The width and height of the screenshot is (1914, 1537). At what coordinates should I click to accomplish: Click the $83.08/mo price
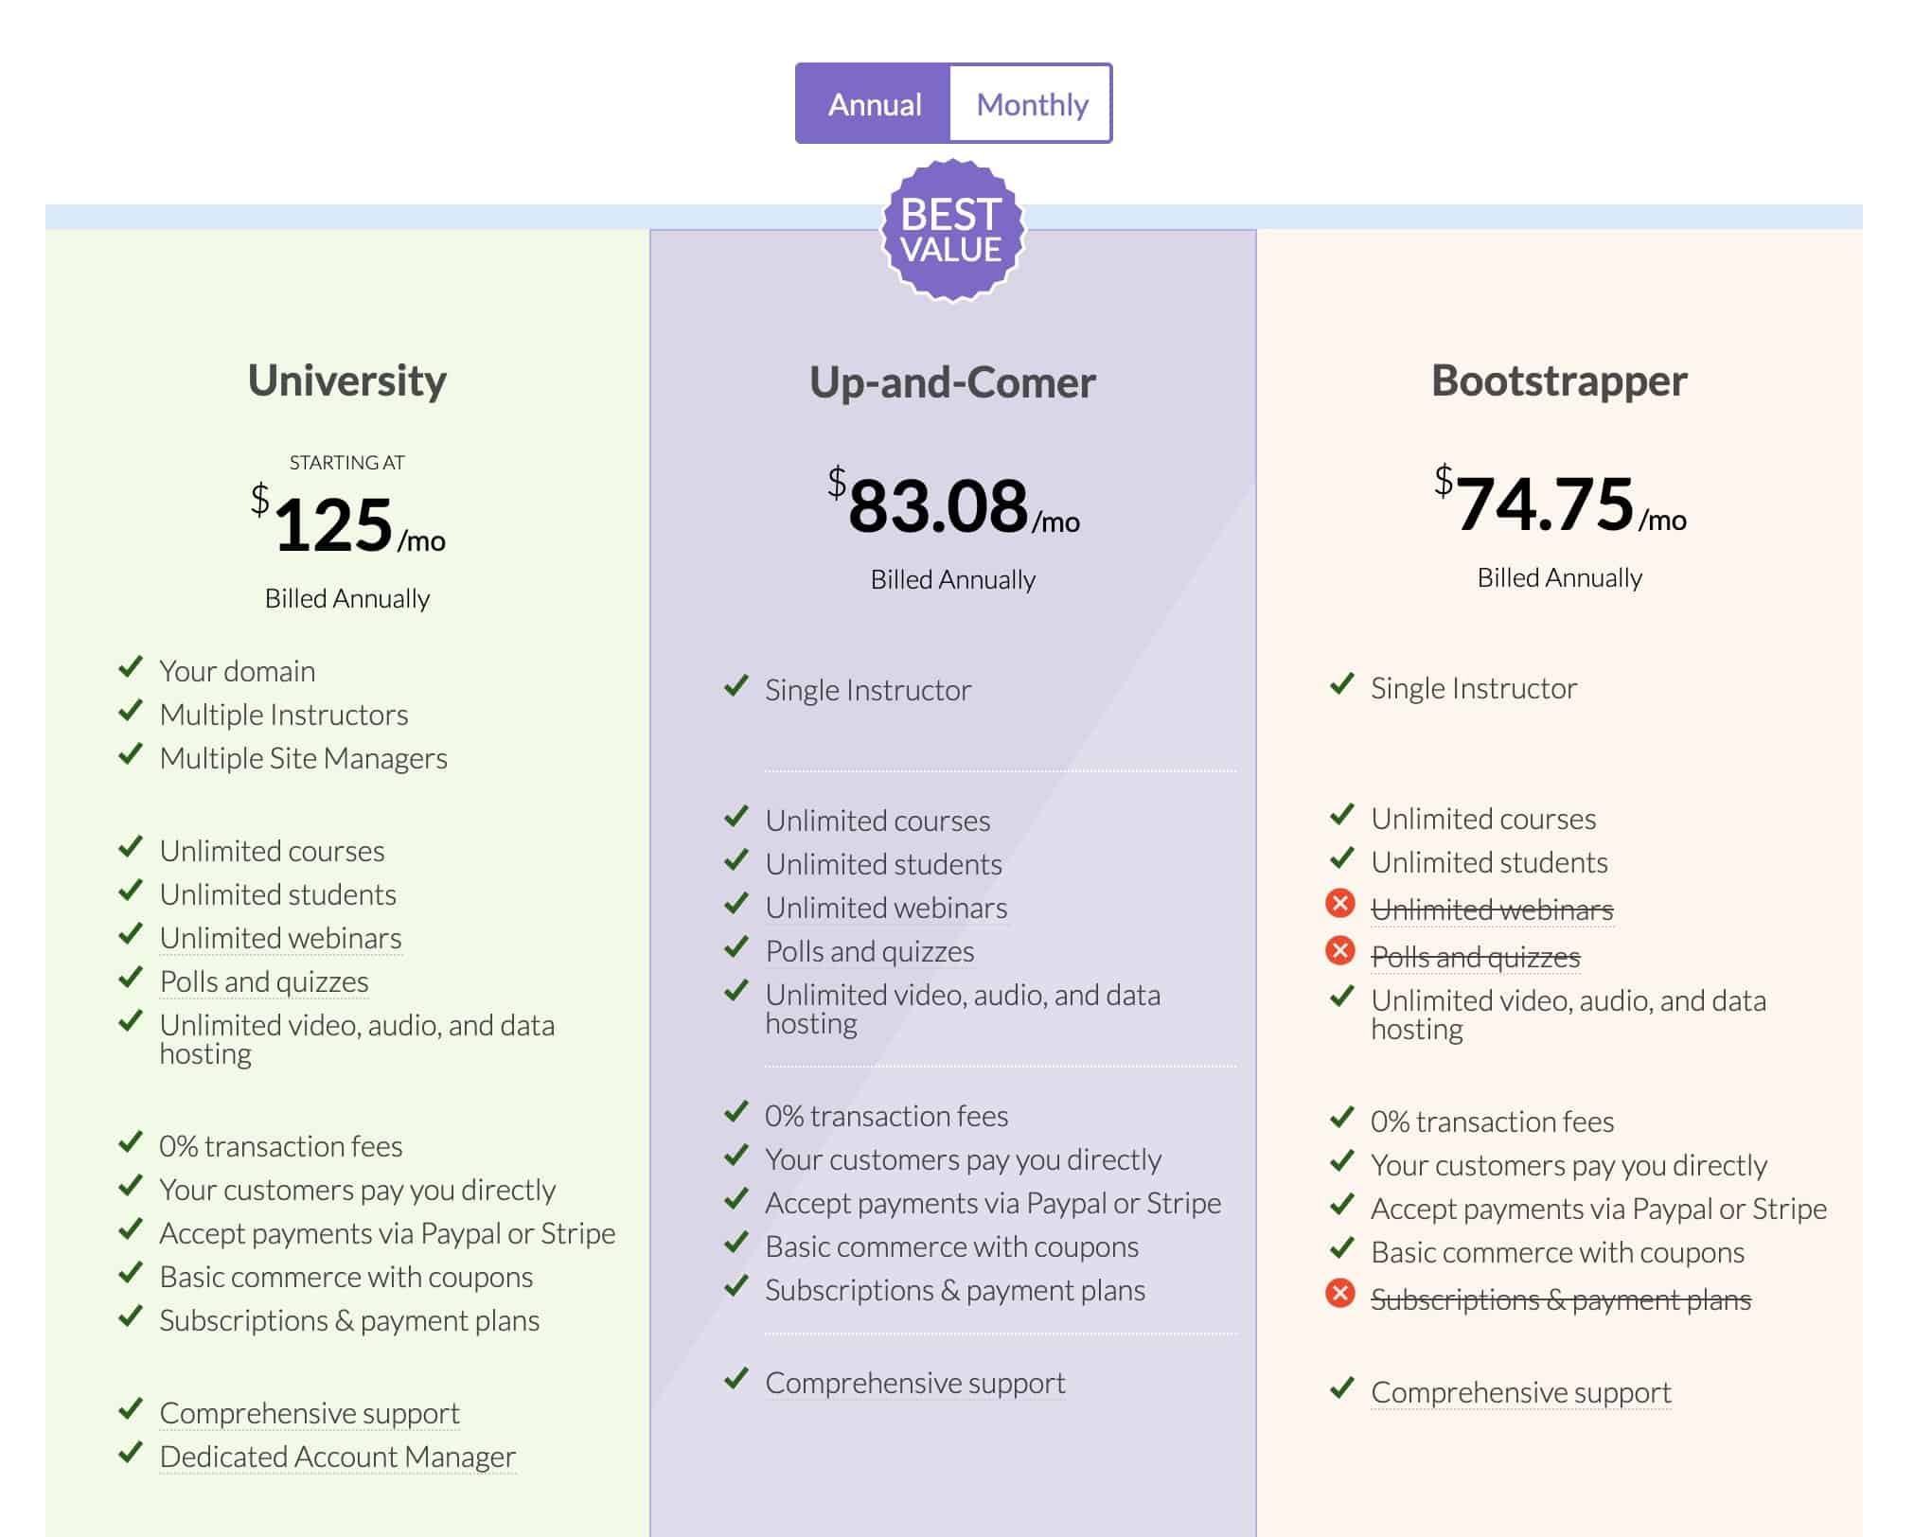coord(953,503)
